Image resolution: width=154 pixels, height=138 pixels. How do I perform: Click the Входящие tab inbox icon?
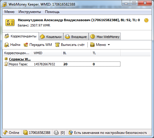click(x=67, y=36)
